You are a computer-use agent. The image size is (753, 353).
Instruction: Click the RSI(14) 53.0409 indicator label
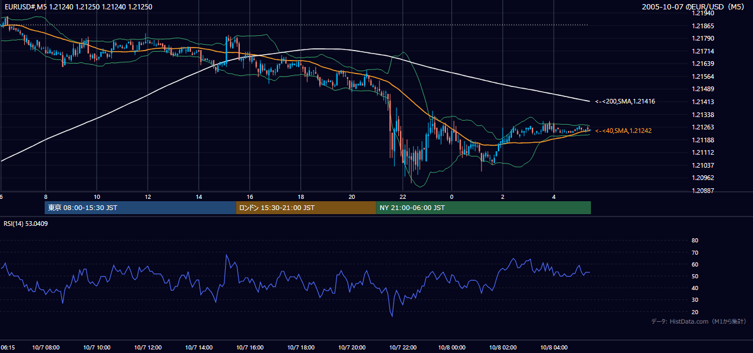[x=26, y=224]
